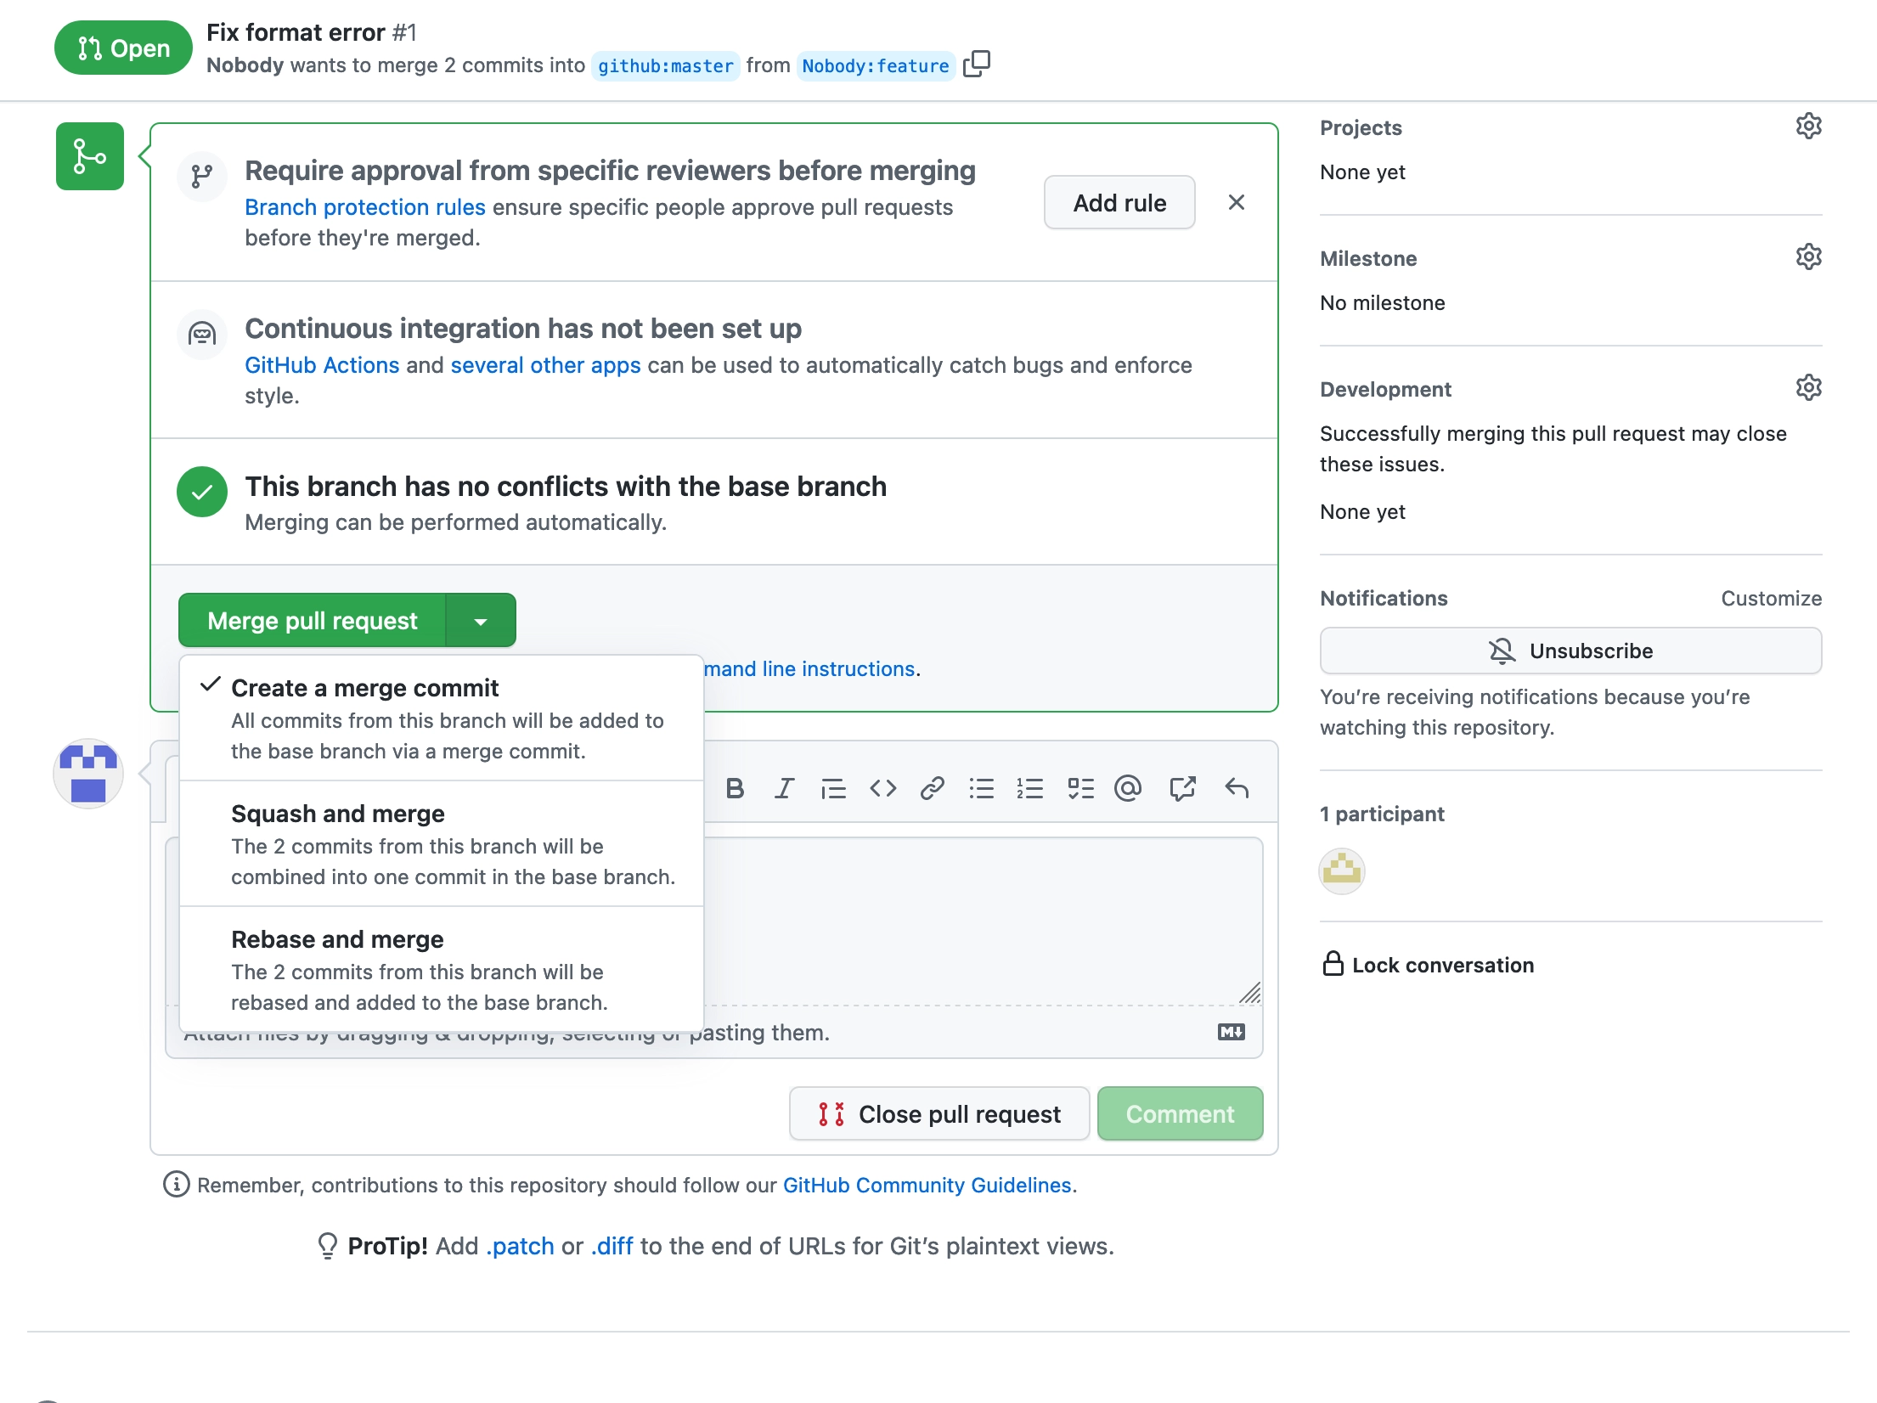Unsubscribe from notifications
The height and width of the screenshot is (1403, 1877).
[1570, 651]
